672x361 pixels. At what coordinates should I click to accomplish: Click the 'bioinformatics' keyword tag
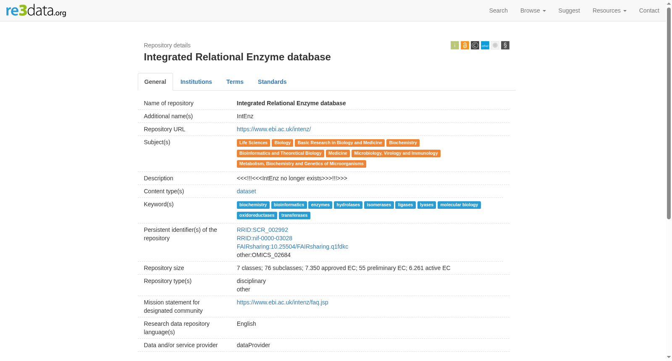[289, 205]
